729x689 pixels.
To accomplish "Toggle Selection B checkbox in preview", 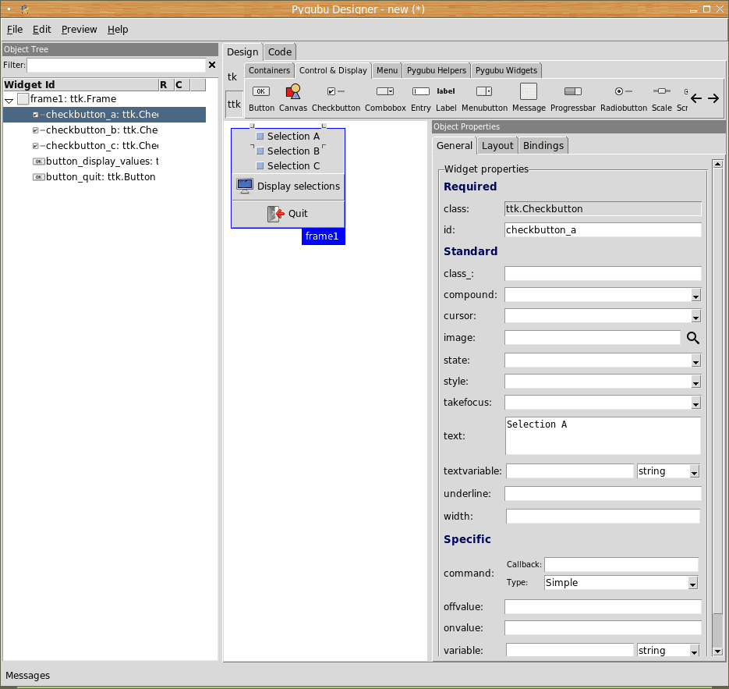I will (260, 151).
